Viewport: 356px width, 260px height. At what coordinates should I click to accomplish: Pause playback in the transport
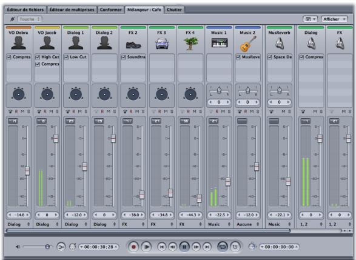[184, 247]
